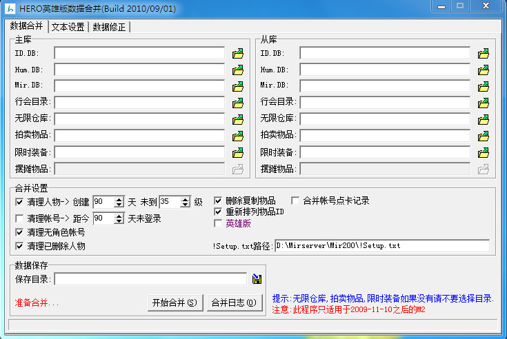The image size is (507, 339).
Task: Browse for slave library Mir.DB file
Action: 484,86
